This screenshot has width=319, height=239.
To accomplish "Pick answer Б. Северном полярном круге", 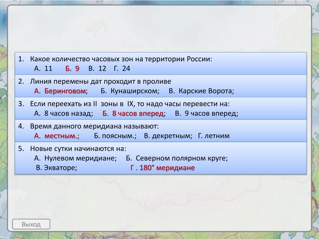I will point(177,158).
